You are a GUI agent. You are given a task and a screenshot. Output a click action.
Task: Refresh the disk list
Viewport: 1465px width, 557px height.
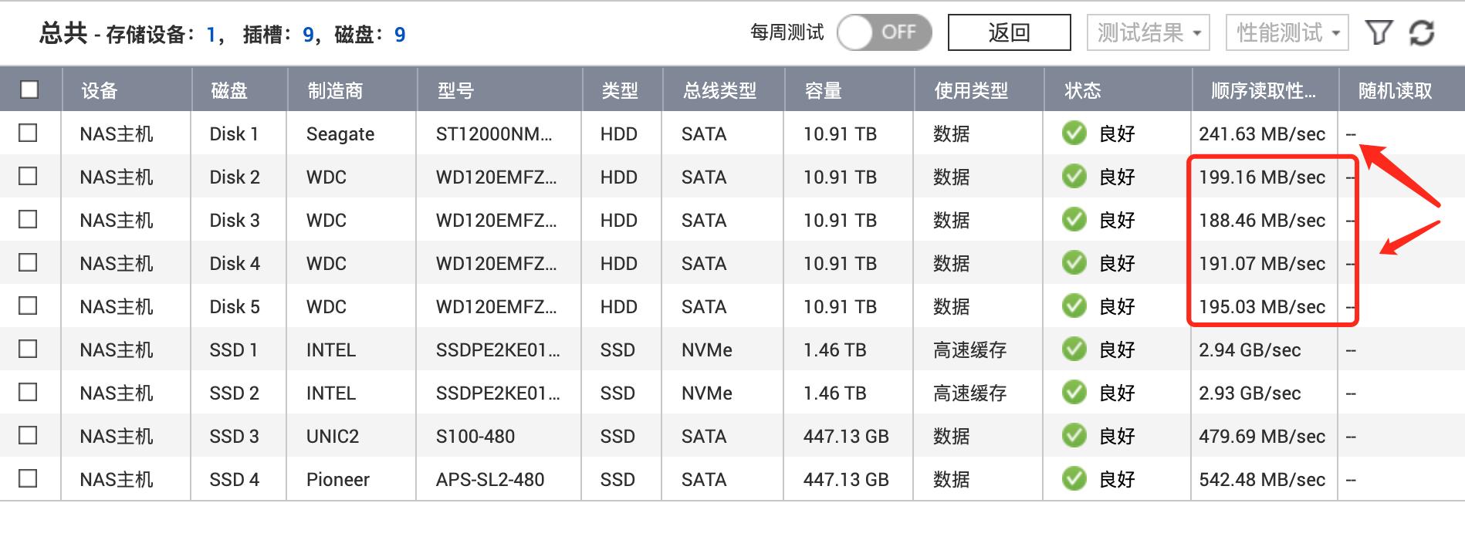coord(1423,32)
